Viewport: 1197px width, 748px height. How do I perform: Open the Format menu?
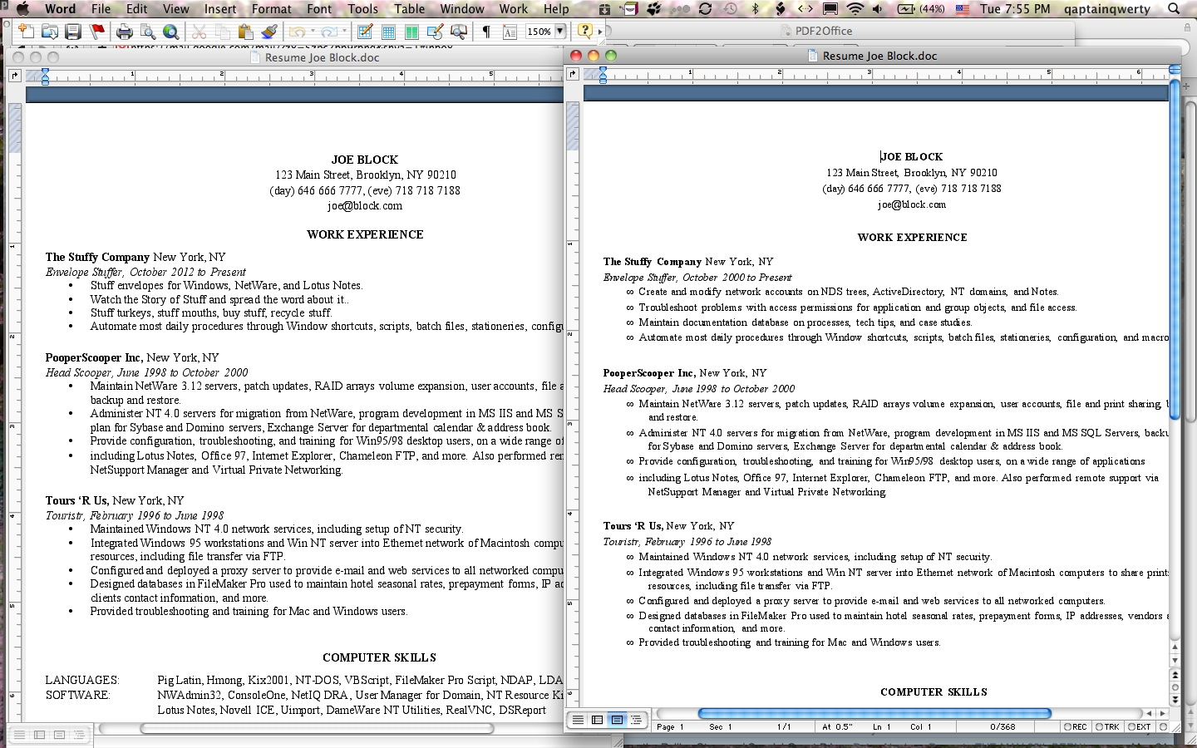click(272, 9)
